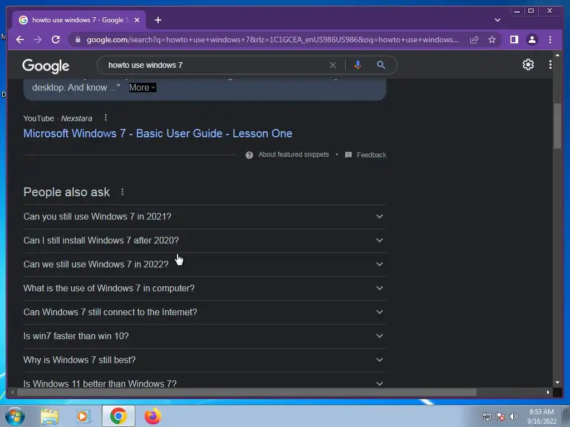Open Firefox from the taskbar
The image size is (570, 427).
coord(153,416)
